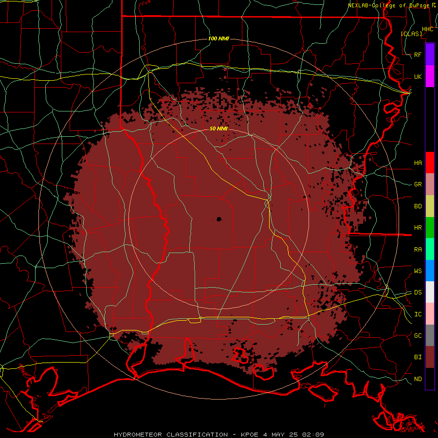Click the HR green legend swatch
The image size is (438, 438).
point(430,228)
